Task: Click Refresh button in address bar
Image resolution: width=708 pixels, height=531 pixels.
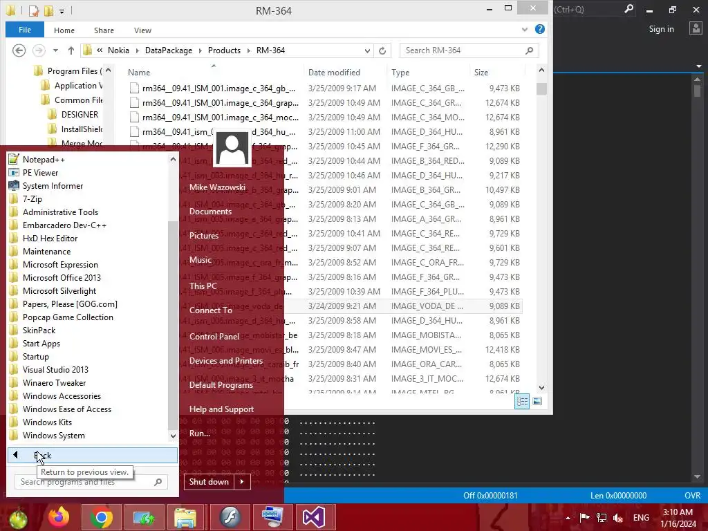Action: click(x=382, y=50)
